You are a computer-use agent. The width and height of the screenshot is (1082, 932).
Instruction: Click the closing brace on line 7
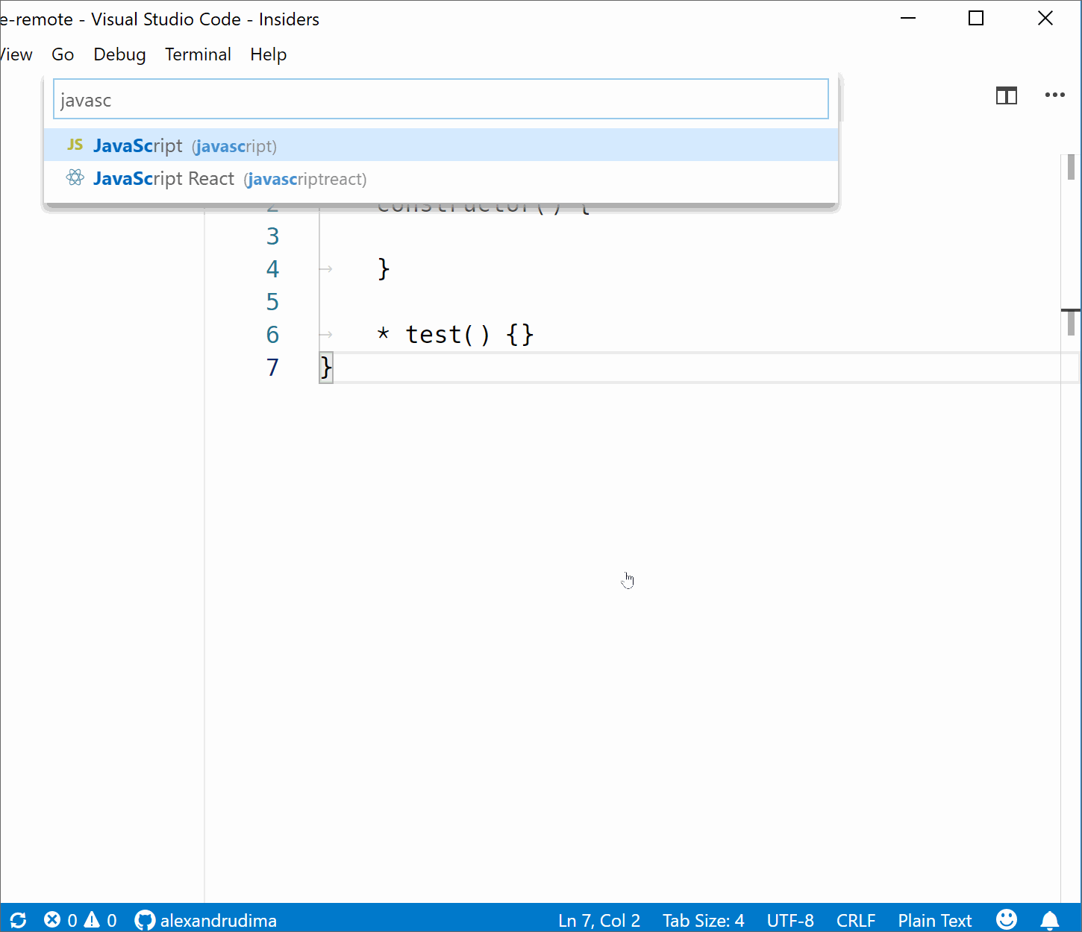click(326, 368)
